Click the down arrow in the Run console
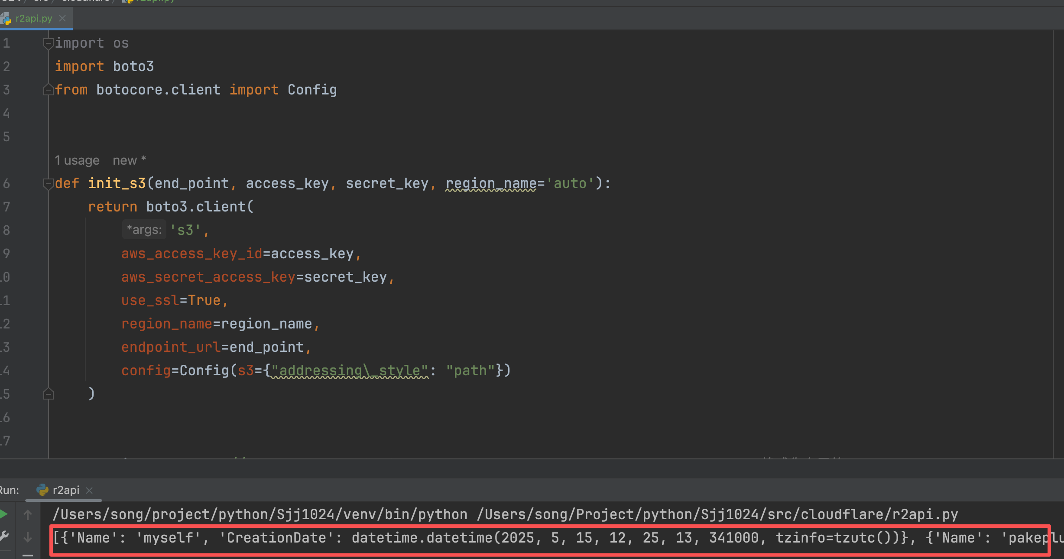Screen dimensions: 1064x559 [x=28, y=537]
